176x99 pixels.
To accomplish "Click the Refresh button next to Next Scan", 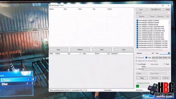I will 166,78.
